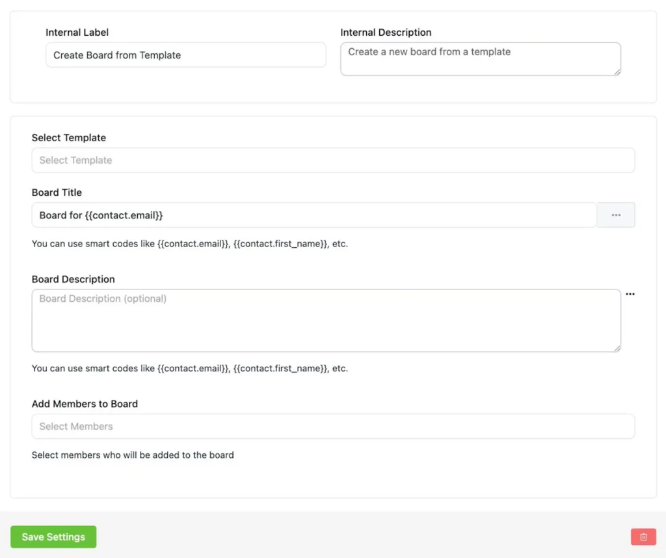Click the help text below Select Members
666x558 pixels.
click(x=133, y=455)
